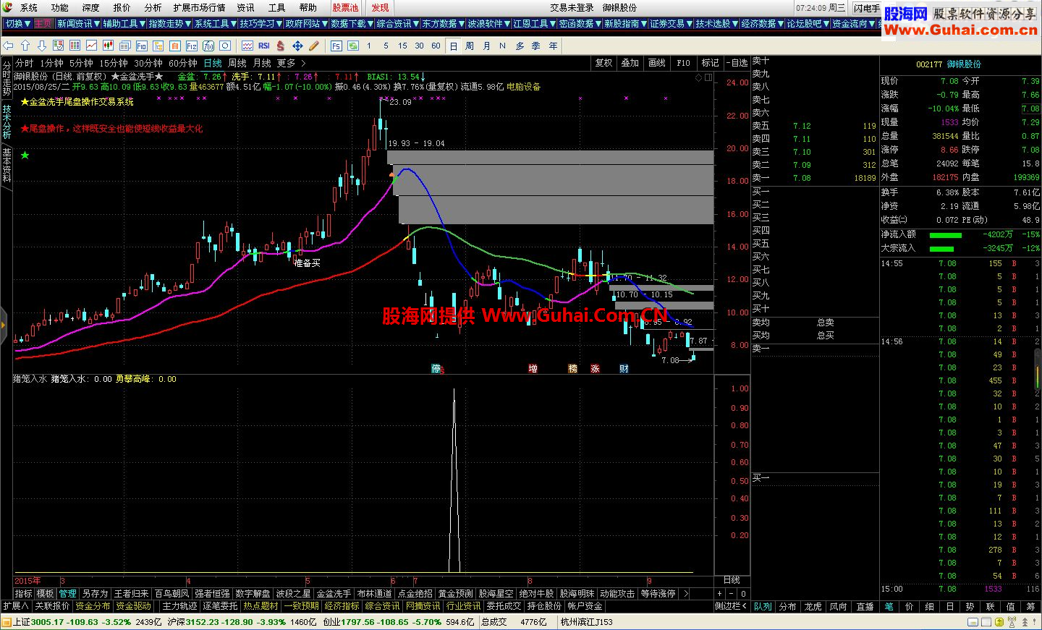
Task: Toggle the 月 monthly period toolbar button
Action: click(x=486, y=46)
